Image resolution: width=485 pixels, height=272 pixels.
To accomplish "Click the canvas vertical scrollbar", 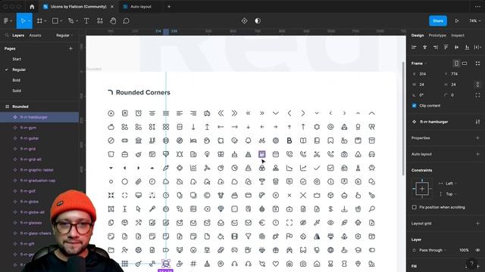I will coord(403,119).
